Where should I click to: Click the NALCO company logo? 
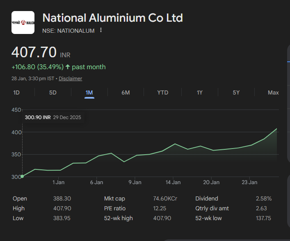tap(23, 23)
